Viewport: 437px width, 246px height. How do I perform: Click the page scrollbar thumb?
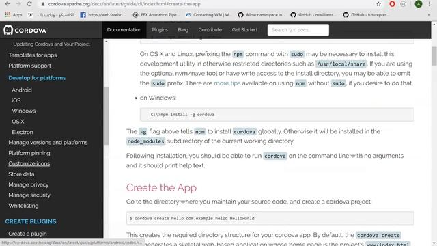[x=434, y=56]
